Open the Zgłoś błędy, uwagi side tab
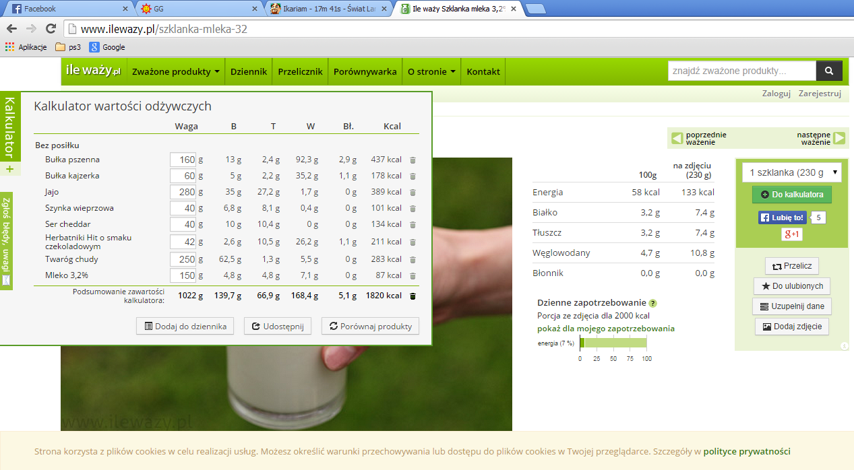854x470 pixels. [6, 241]
